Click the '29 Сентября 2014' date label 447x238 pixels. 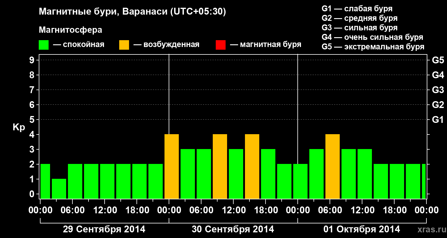tap(104, 229)
